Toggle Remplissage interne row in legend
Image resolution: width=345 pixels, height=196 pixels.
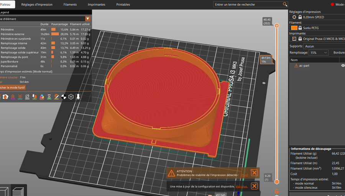[46, 43]
